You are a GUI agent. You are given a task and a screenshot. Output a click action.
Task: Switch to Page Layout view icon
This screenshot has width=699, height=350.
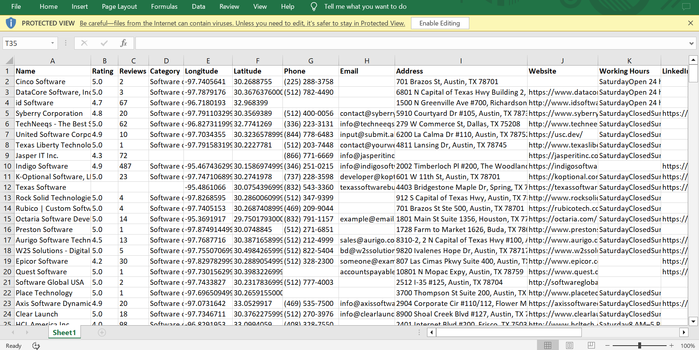pyautogui.click(x=569, y=345)
